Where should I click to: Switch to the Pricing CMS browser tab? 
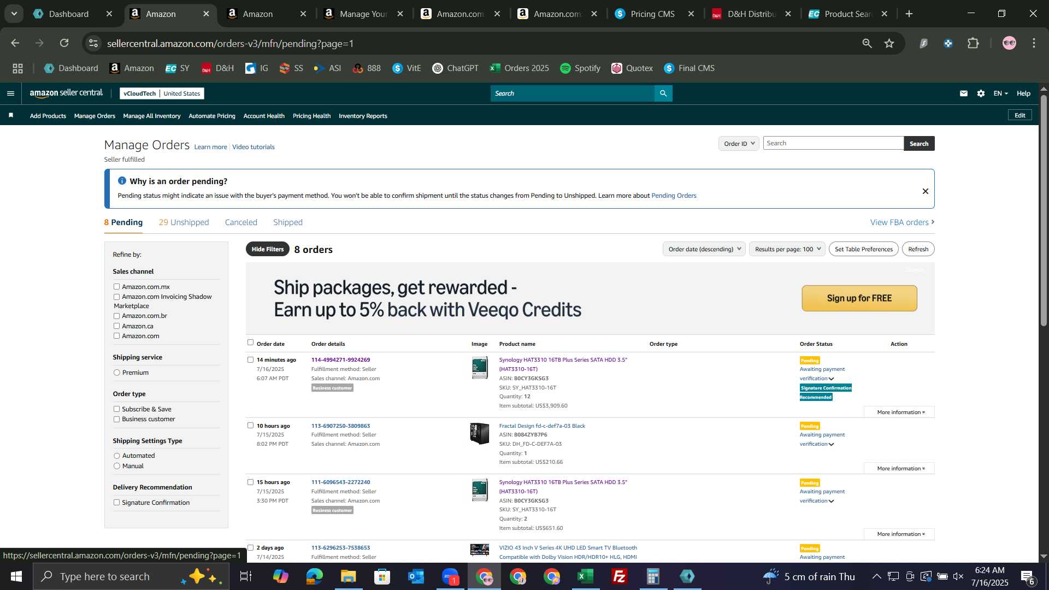[652, 14]
